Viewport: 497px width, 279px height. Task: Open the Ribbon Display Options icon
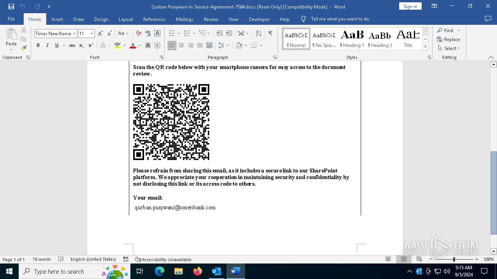[x=434, y=6]
